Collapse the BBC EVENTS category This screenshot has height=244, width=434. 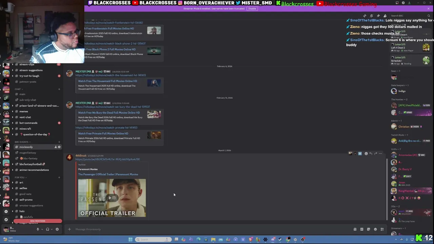coord(22,142)
